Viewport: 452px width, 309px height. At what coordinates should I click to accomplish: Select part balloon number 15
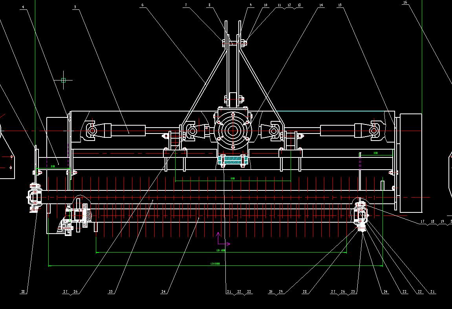pyautogui.click(x=340, y=5)
